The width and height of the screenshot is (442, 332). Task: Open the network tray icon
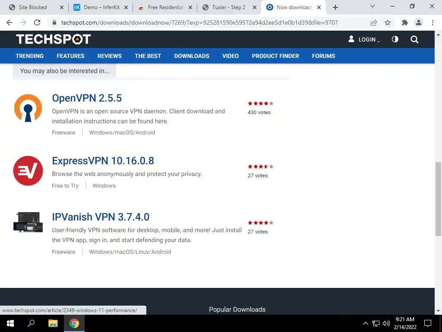[376, 323]
